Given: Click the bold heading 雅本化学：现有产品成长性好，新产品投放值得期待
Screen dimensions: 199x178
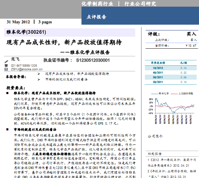Looking at the screenshot, I should [x=55, y=93].
